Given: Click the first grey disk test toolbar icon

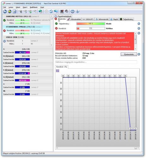Looking at the screenshot, I should click(21, 11).
